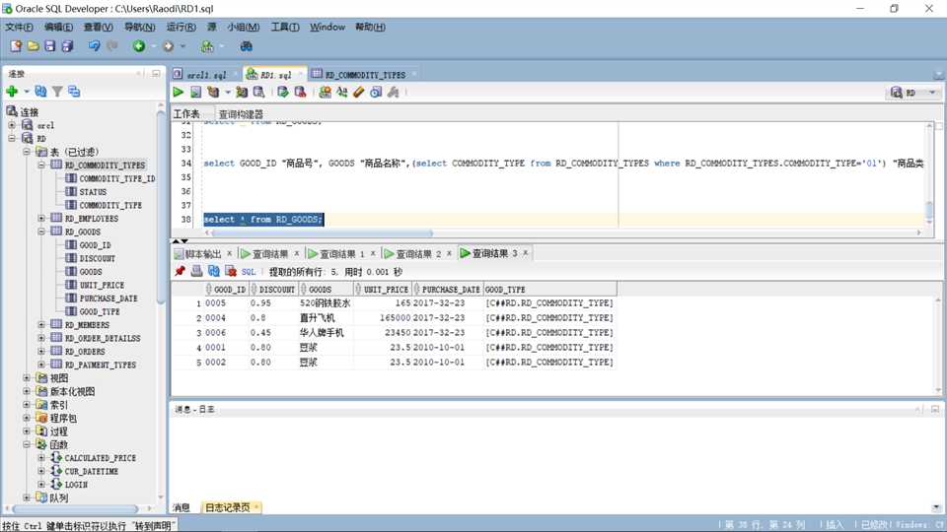Viewport: 947px width, 532px height.
Task: Click the New file toolbar icon
Action: click(x=16, y=46)
